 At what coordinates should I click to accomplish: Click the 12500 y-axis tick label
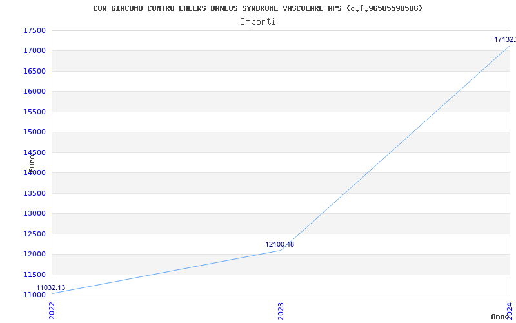pos(34,234)
